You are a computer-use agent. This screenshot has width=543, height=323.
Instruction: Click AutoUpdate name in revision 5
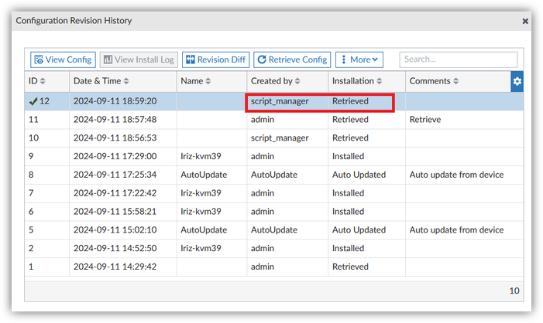(204, 229)
